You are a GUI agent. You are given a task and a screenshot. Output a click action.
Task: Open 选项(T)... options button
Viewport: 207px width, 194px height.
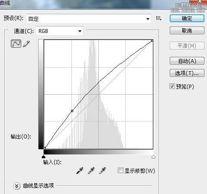[x=187, y=73]
